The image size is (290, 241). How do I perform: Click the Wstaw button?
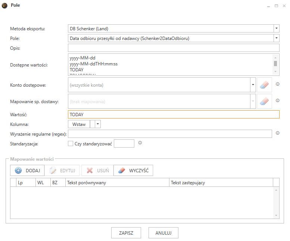pyautogui.click(x=79, y=124)
